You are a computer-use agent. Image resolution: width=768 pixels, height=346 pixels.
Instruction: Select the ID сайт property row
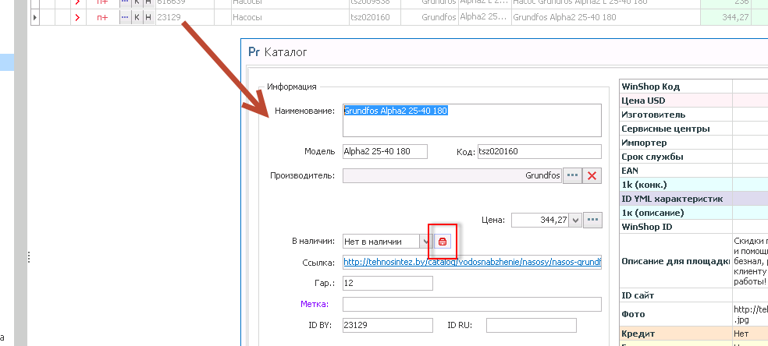(x=694, y=295)
